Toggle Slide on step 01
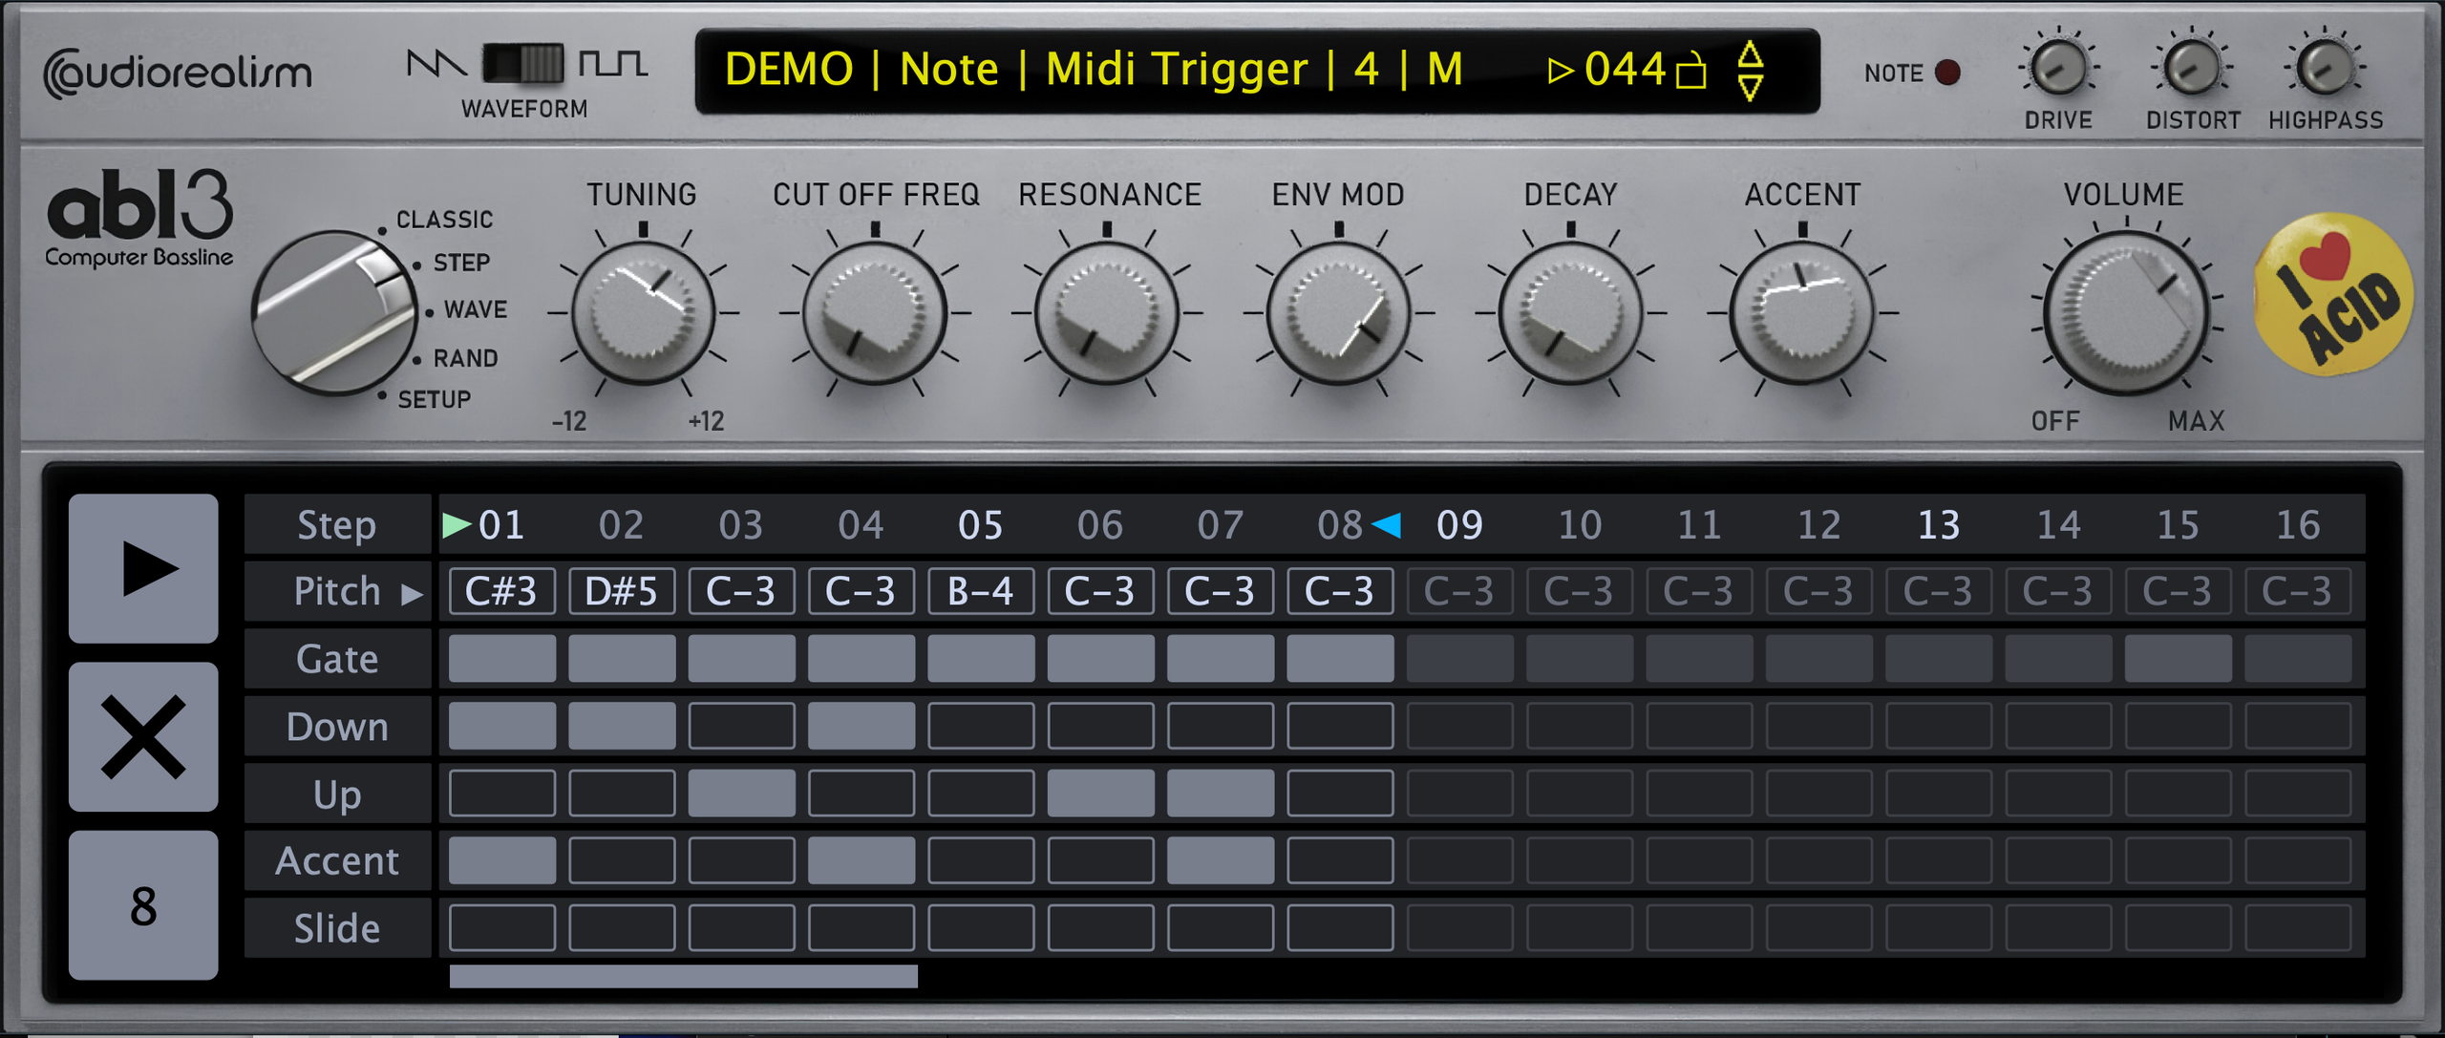 [x=501, y=927]
